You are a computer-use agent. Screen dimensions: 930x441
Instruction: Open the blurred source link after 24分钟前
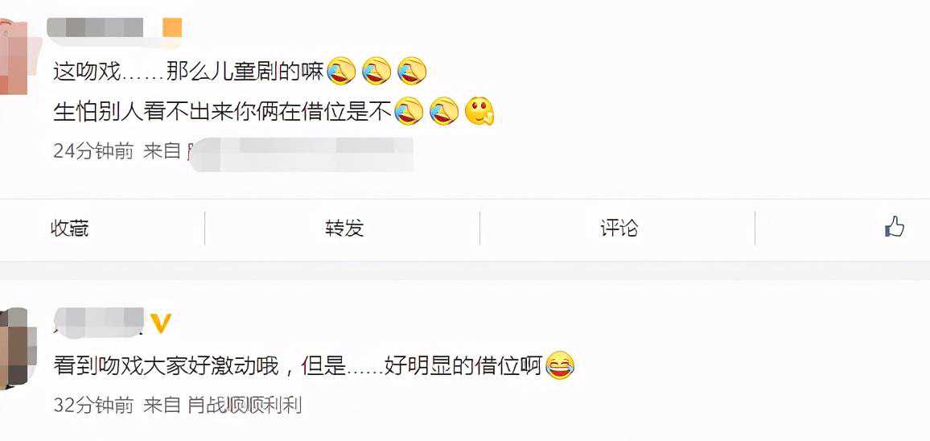point(300,153)
